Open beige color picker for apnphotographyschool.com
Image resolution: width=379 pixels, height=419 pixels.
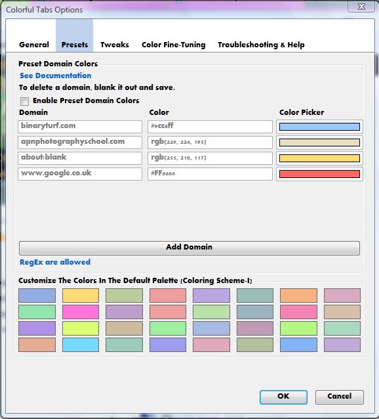pyautogui.click(x=319, y=143)
